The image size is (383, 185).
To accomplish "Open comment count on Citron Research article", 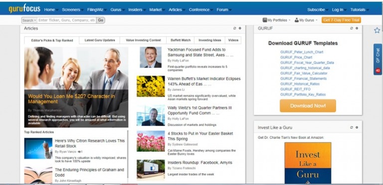I will [80, 152].
